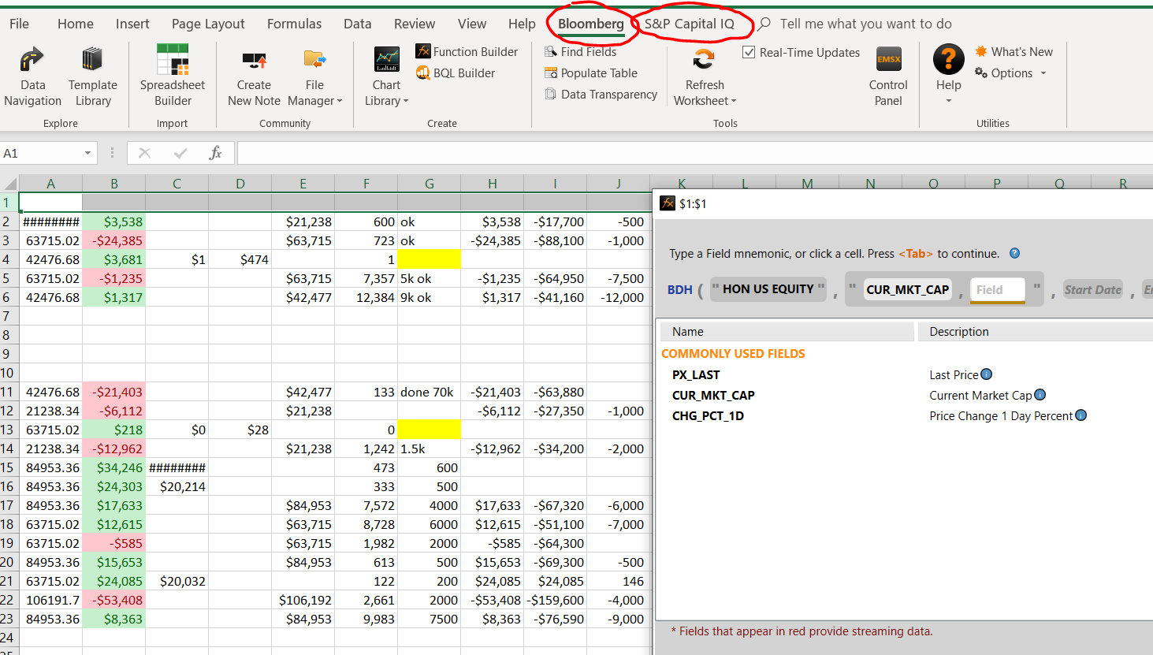The width and height of the screenshot is (1153, 655).
Task: Click the Create New Note icon
Action: 254,61
